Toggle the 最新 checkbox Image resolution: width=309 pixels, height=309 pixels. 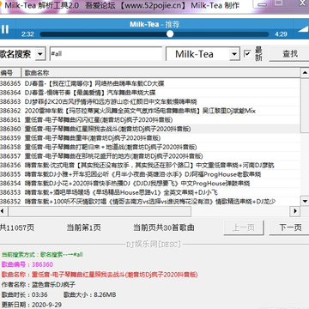[247, 53]
